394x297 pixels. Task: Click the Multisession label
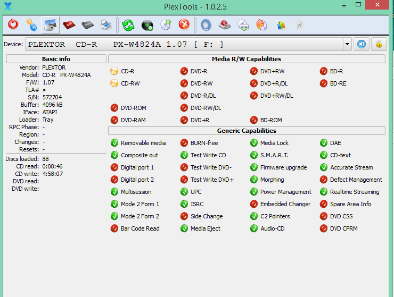[136, 192]
